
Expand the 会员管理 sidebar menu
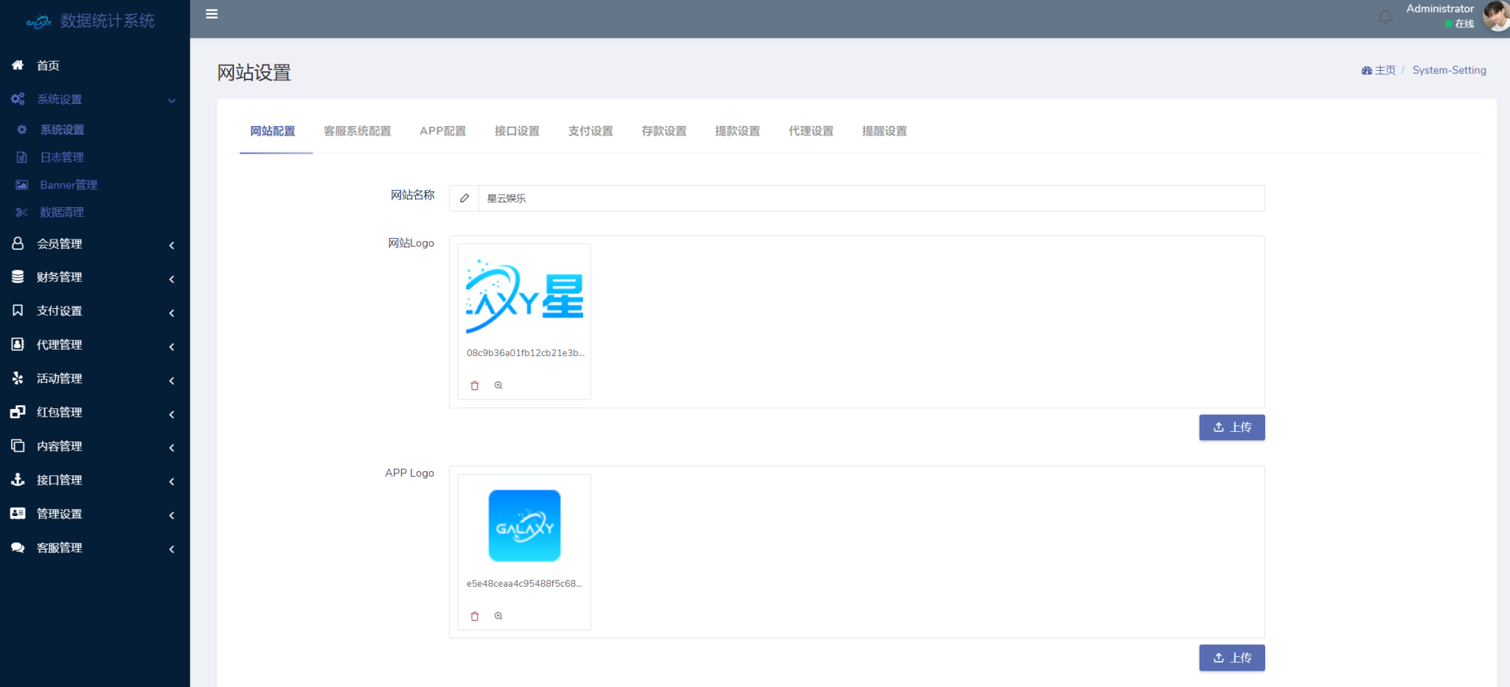[x=60, y=244]
